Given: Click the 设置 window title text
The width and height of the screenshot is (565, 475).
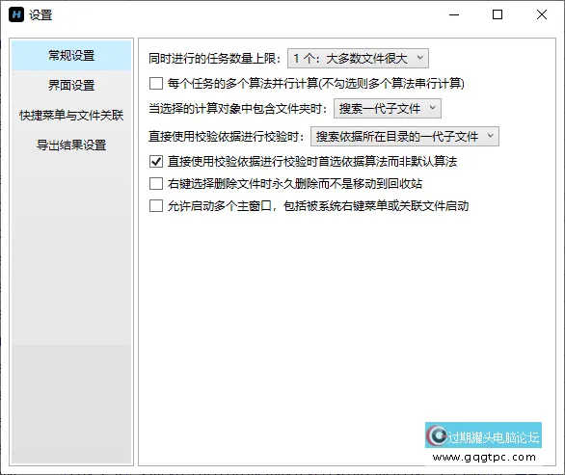Looking at the screenshot, I should pyautogui.click(x=40, y=15).
